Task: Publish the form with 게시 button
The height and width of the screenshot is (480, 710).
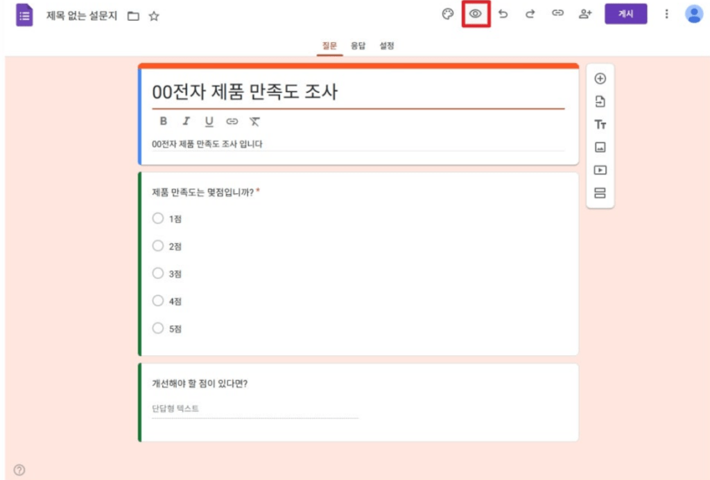Action: click(x=625, y=14)
